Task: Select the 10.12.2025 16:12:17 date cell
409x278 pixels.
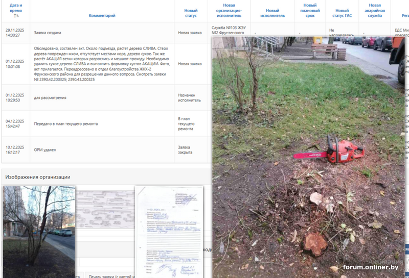Action: 15,149
